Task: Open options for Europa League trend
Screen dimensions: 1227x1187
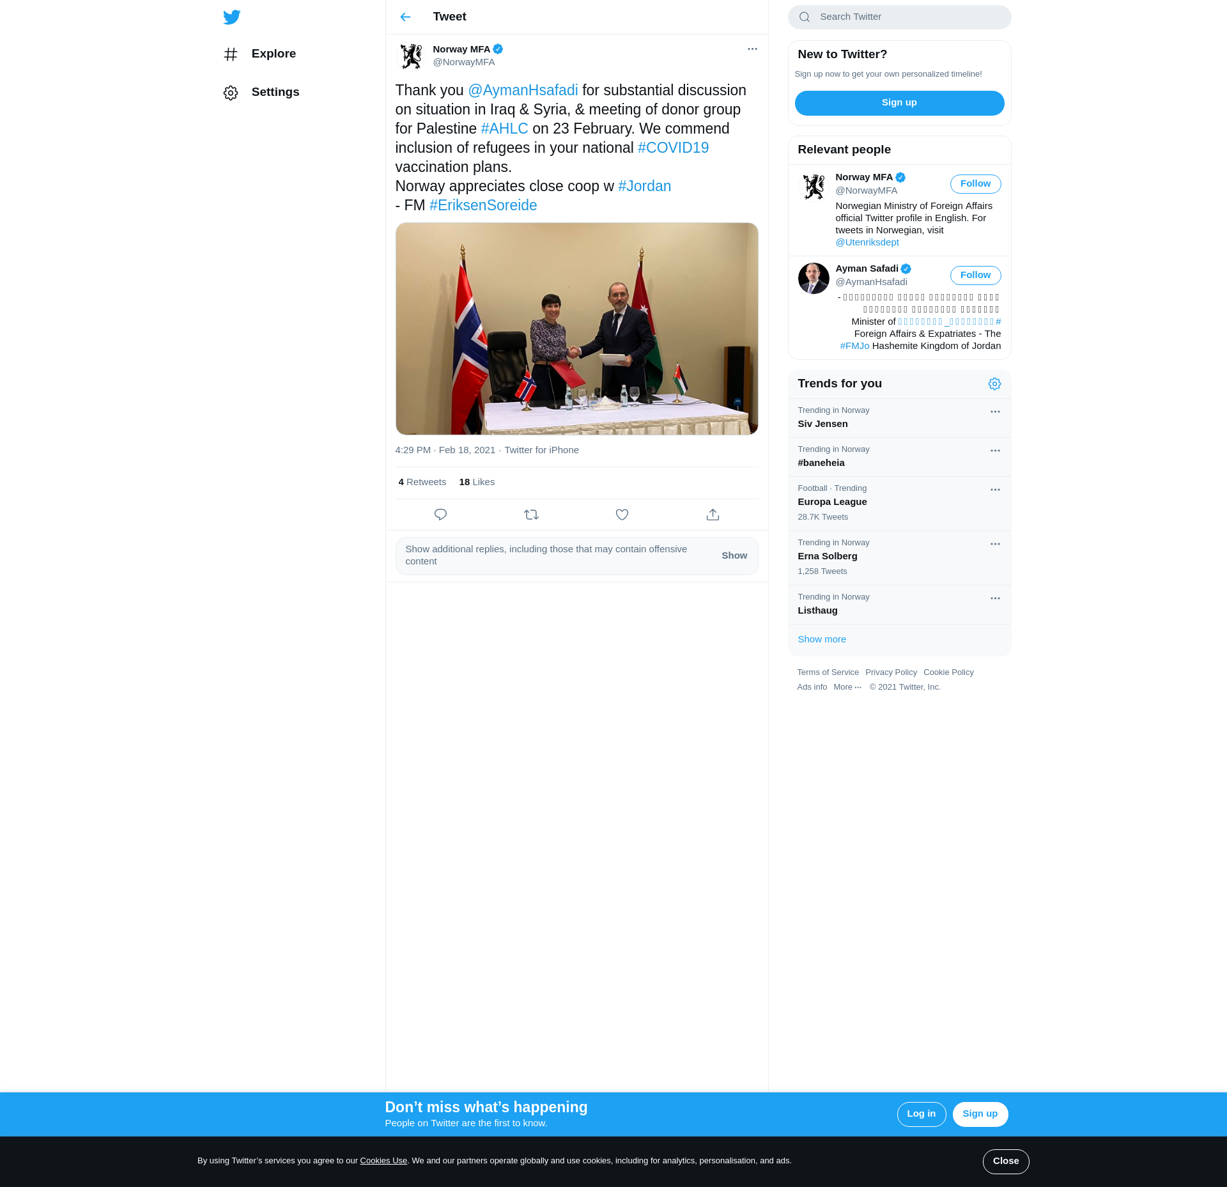Action: [x=995, y=490]
